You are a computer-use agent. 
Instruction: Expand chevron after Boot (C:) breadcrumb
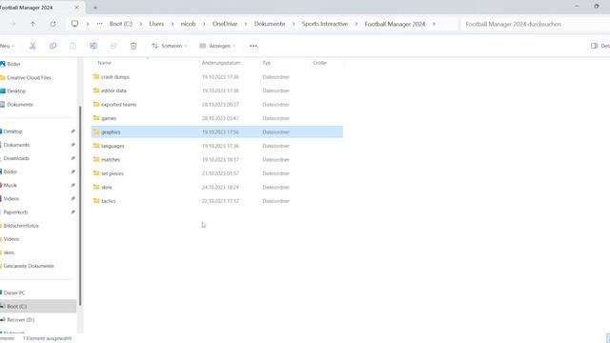tap(141, 24)
